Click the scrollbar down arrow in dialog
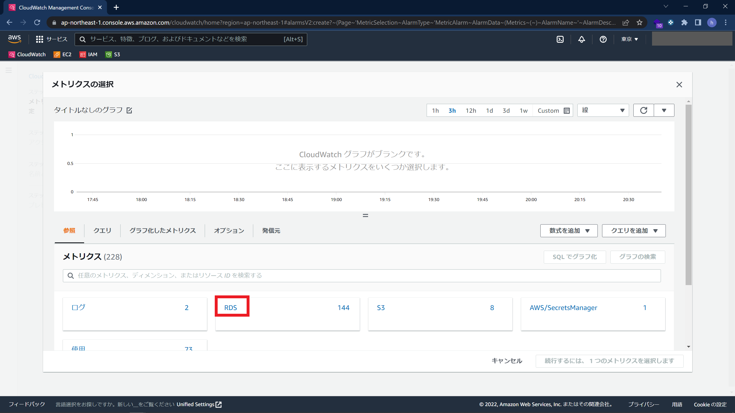This screenshot has height=413, width=735. (x=688, y=347)
